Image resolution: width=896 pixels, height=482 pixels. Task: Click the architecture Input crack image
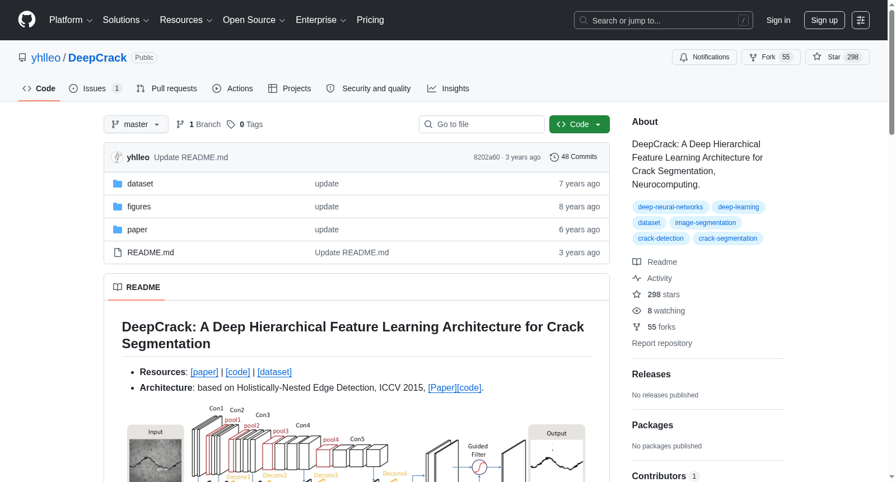pos(156,460)
